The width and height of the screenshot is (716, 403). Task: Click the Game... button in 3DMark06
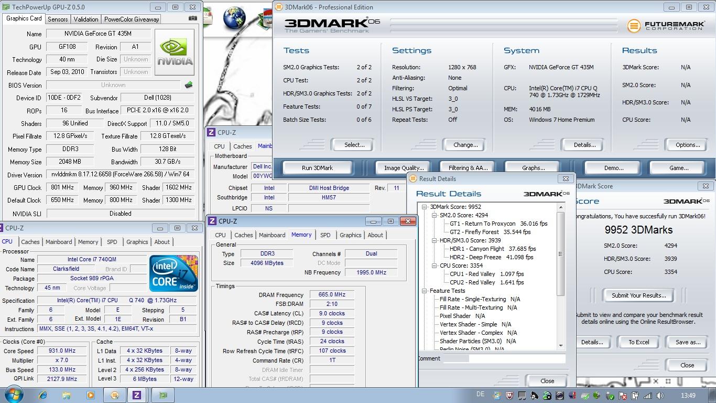(x=679, y=168)
